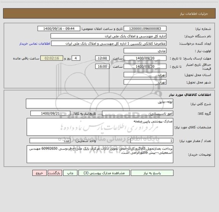Click the delivery city field 'تهران'
The image size is (219, 212).
point(145,82)
